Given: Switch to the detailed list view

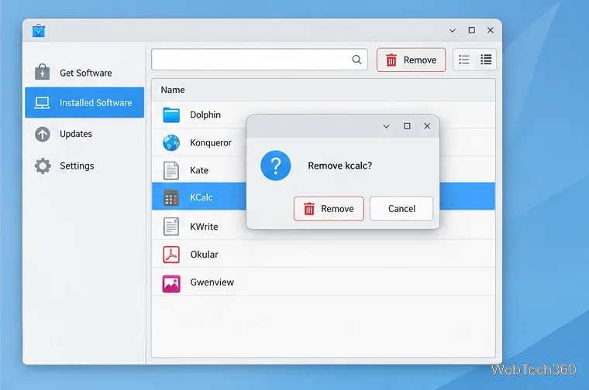Looking at the screenshot, I should pos(486,60).
